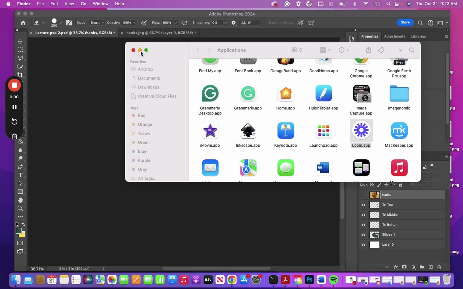Select the Pen tool
The image size is (463, 289).
tap(20, 167)
